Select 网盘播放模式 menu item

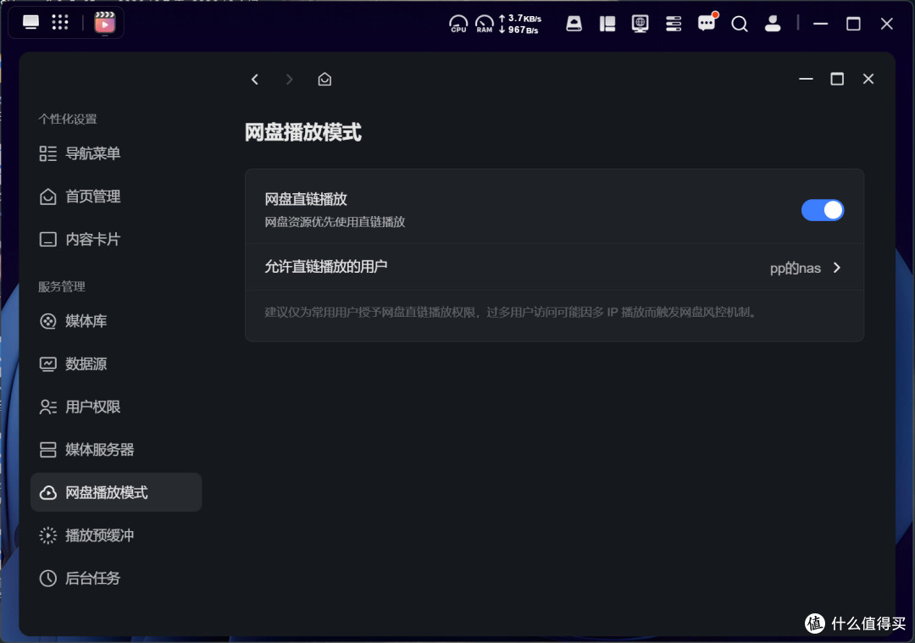point(116,492)
